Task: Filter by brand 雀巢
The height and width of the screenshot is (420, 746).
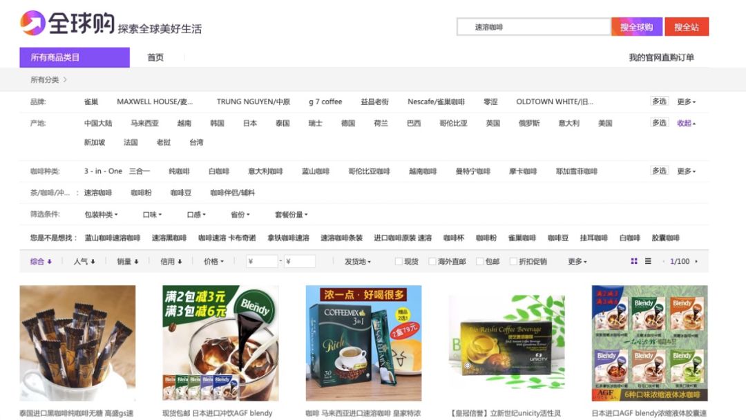Action: click(x=91, y=102)
